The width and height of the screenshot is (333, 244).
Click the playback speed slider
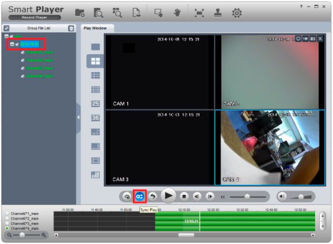tap(247, 196)
